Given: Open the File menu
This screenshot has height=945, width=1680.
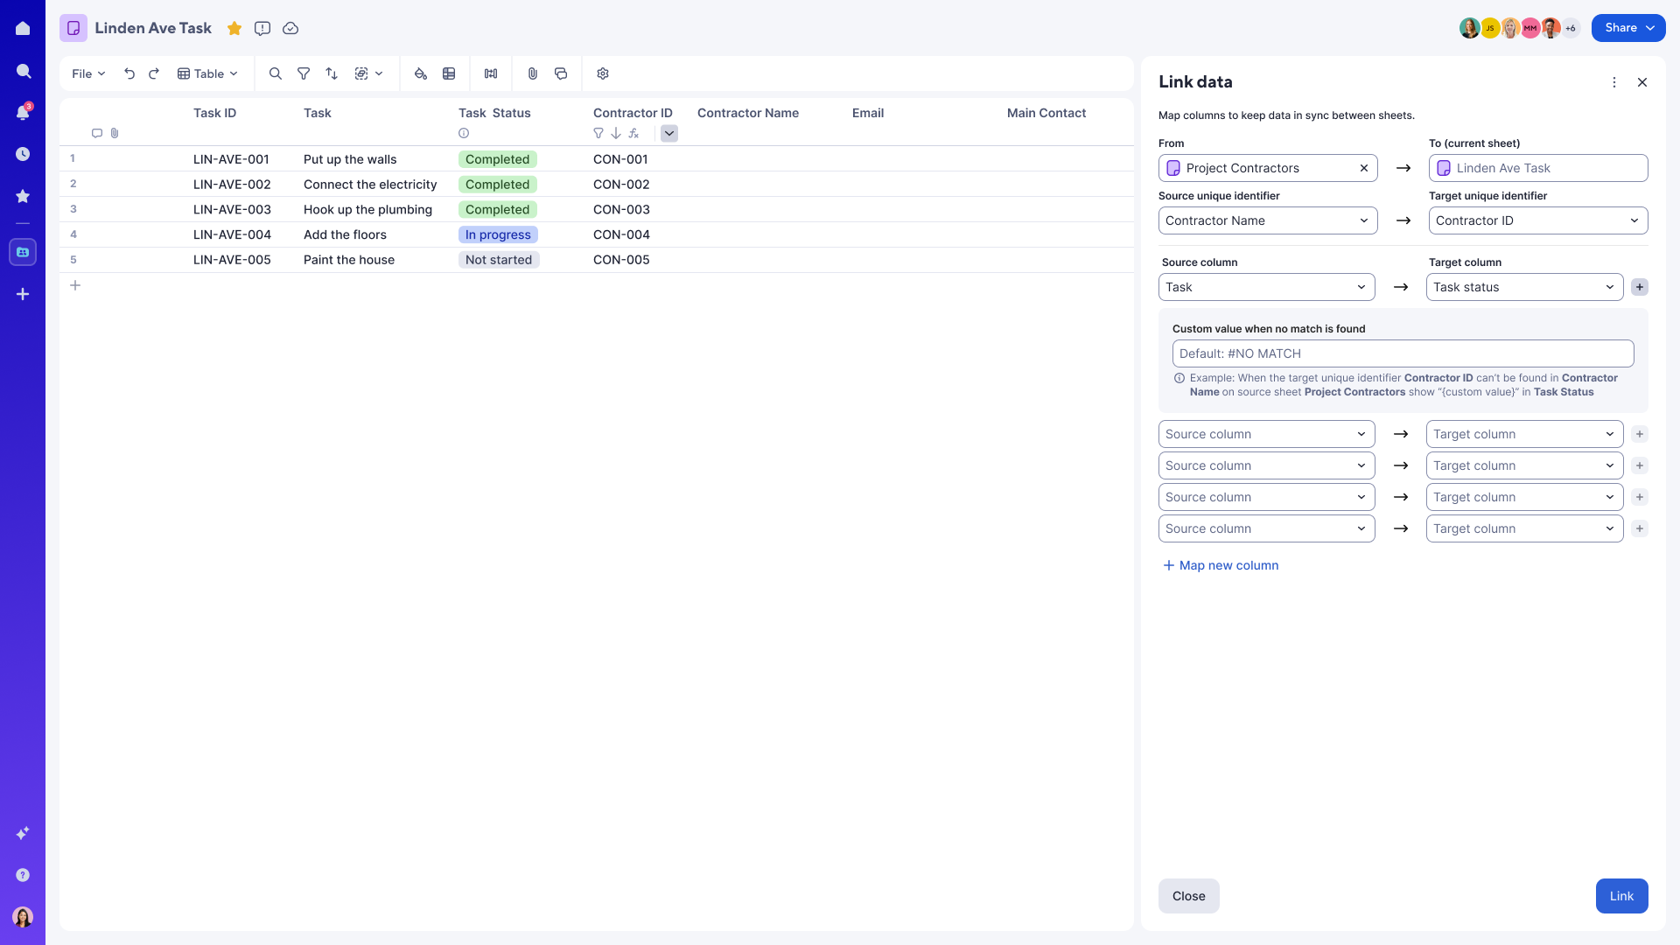Looking at the screenshot, I should 87,73.
